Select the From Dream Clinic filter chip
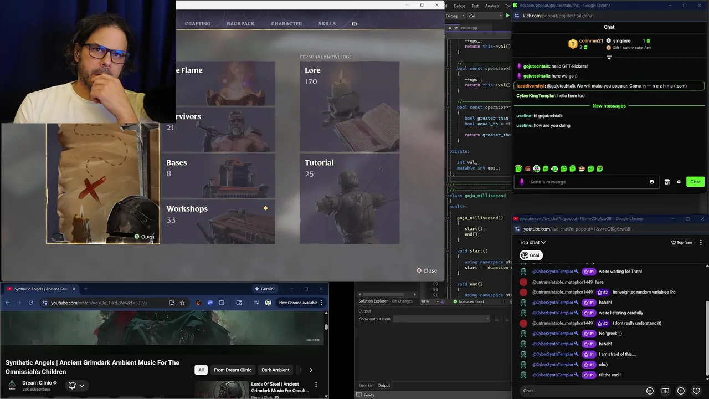Viewport: 709px width, 399px height. click(x=233, y=370)
